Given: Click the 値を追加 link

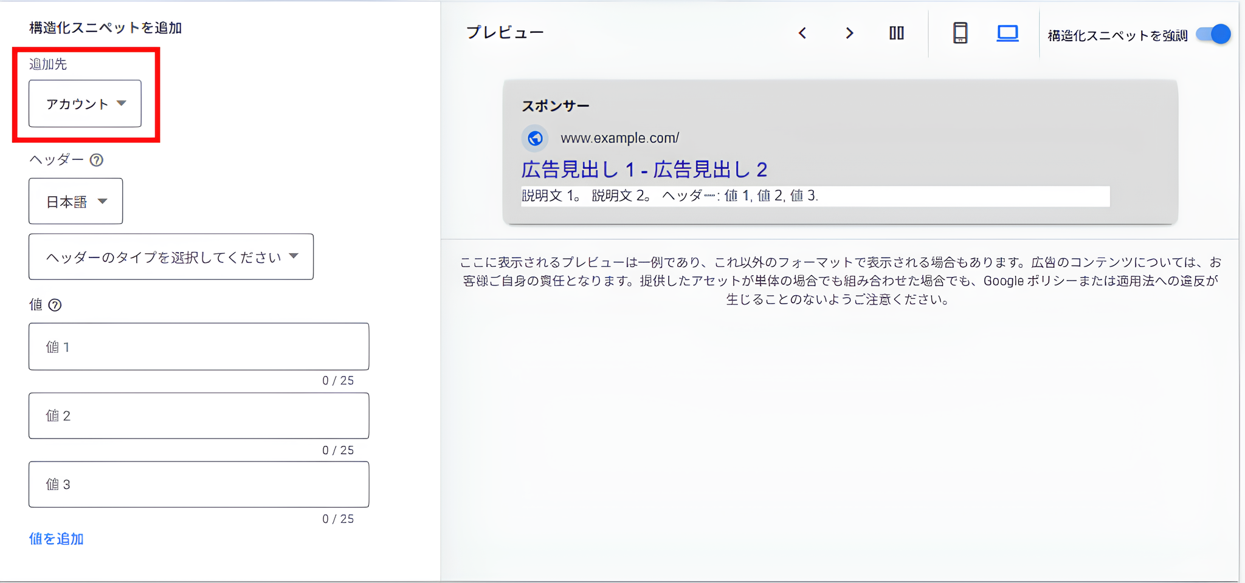Looking at the screenshot, I should [x=56, y=539].
